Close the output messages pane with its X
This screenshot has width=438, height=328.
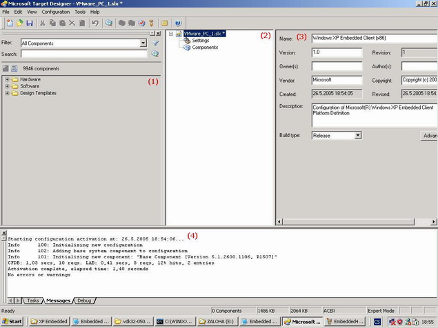coord(4,232)
